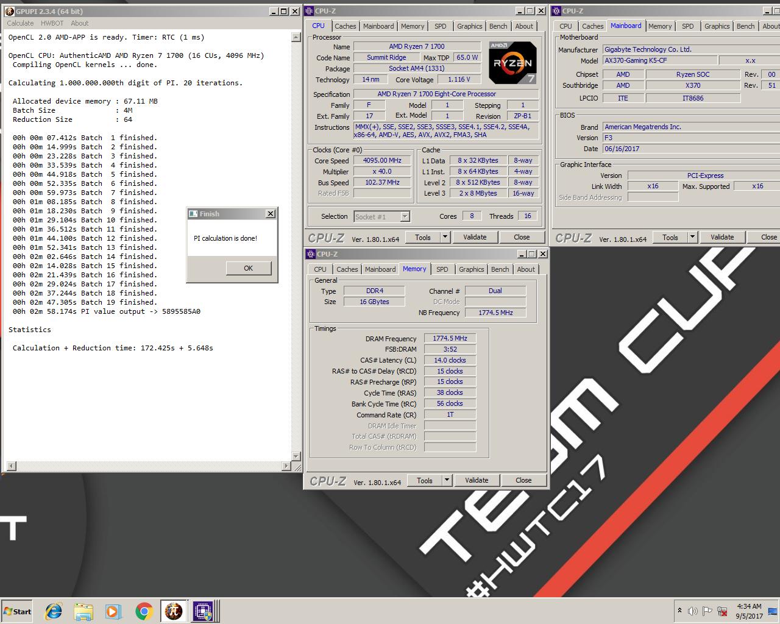The image size is (780, 624).
Task: Switch to the CPU-Z taskbar icon
Action: (202, 611)
